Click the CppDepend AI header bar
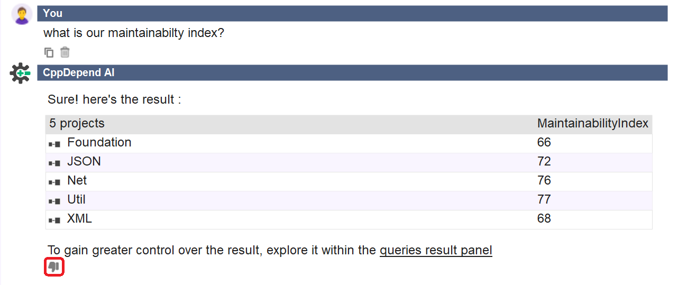The image size is (687, 285). 352,72
